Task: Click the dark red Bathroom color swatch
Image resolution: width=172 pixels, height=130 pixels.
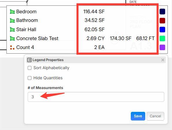Action: point(162,21)
